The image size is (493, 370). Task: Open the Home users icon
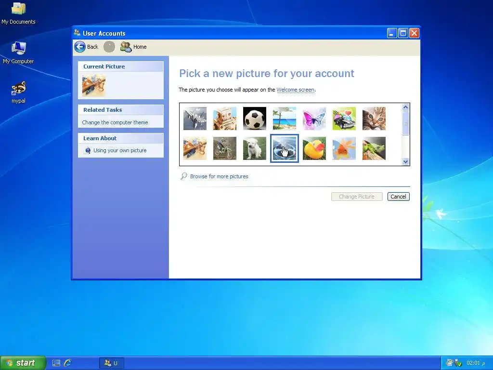tap(126, 47)
